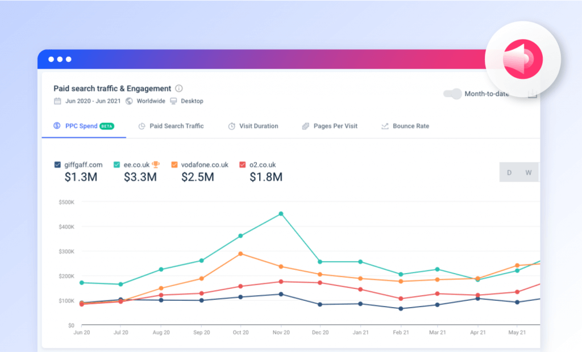This screenshot has width=582, height=352.
Task: Select daily view with the D option
Action: tap(508, 171)
